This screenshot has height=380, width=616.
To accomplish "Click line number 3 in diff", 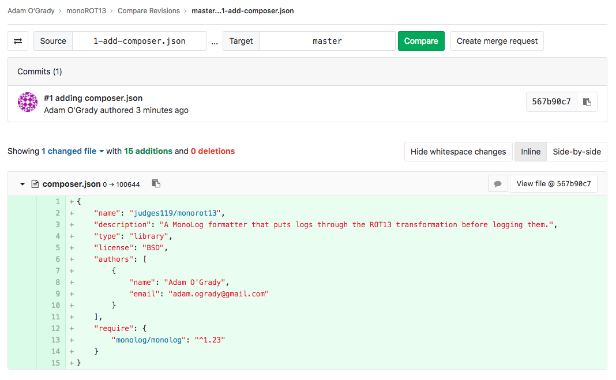I will 58,224.
